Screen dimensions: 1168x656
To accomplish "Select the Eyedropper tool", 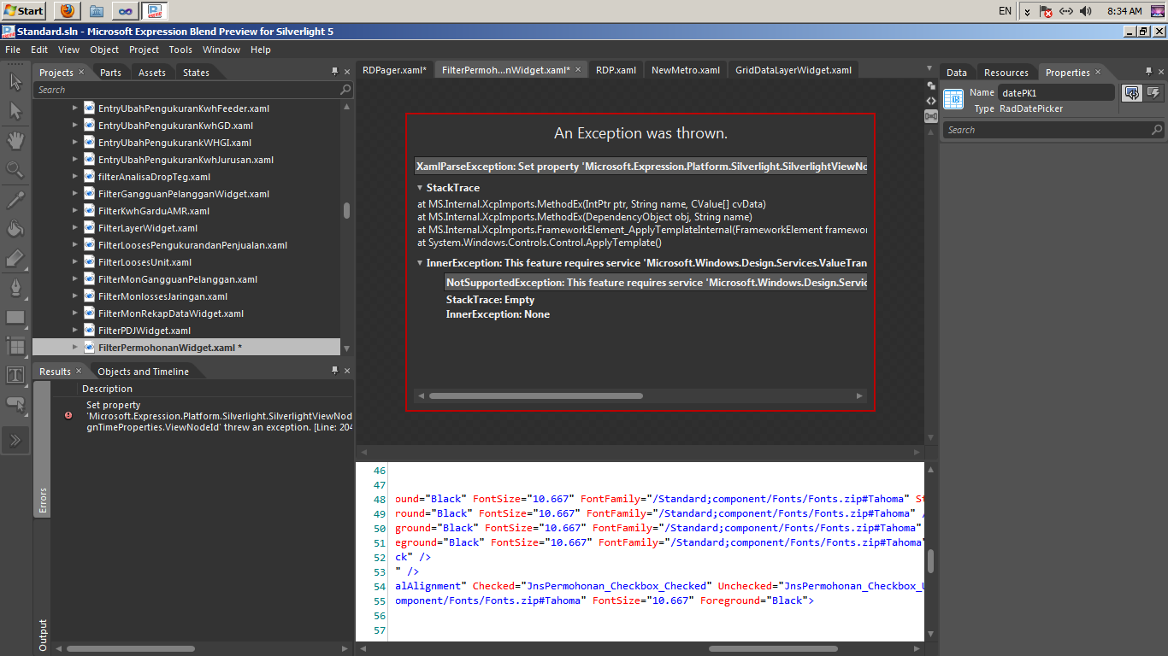I will click(x=15, y=200).
